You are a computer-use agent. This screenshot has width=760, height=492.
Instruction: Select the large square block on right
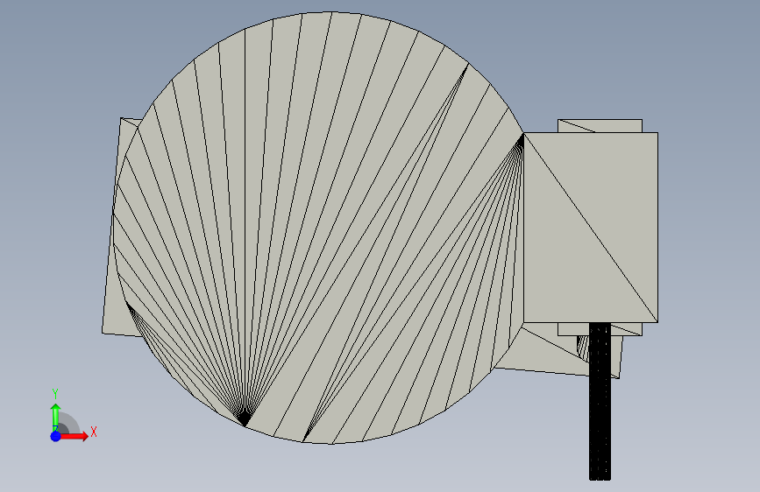591,227
